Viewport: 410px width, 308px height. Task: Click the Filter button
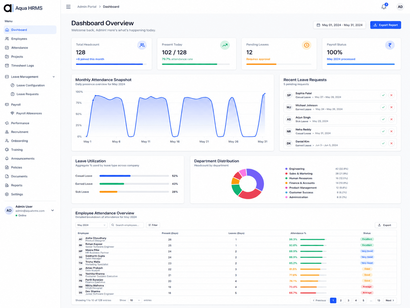coord(153,225)
